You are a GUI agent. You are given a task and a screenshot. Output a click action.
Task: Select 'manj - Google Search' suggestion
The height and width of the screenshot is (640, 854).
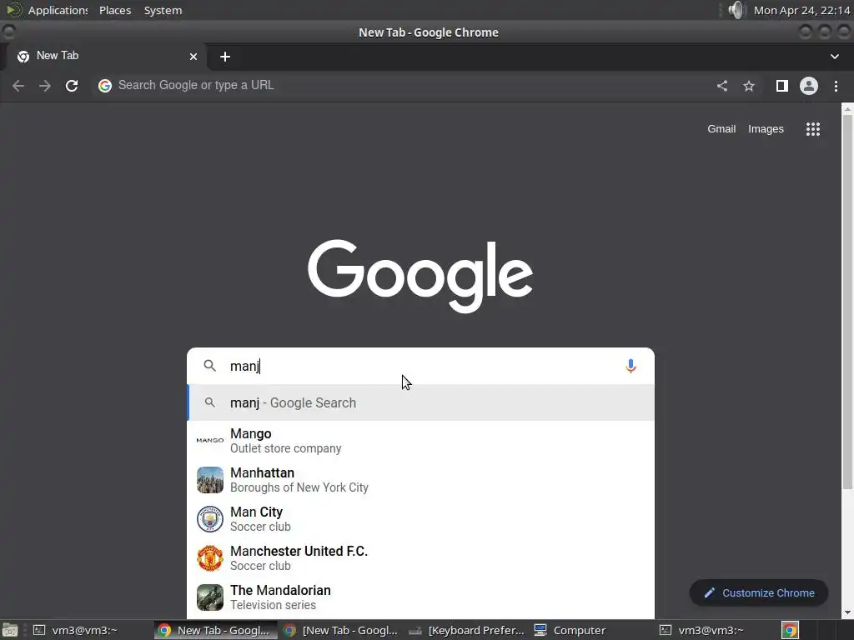420,402
